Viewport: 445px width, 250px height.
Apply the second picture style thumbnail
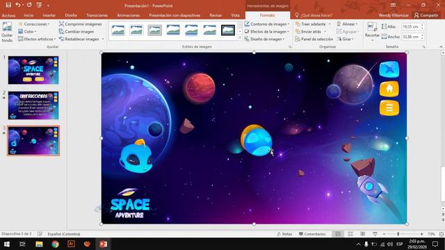point(136,30)
